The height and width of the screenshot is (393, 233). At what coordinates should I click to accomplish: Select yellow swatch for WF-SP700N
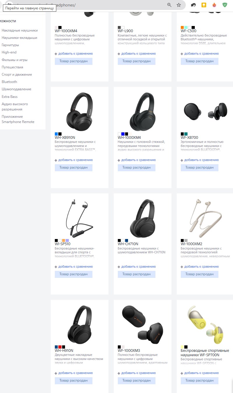click(x=182, y=347)
